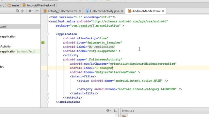Click the android:label="I changed" line
Image resolution: width=209 pixels, height=117 pixels.
pos(92,68)
